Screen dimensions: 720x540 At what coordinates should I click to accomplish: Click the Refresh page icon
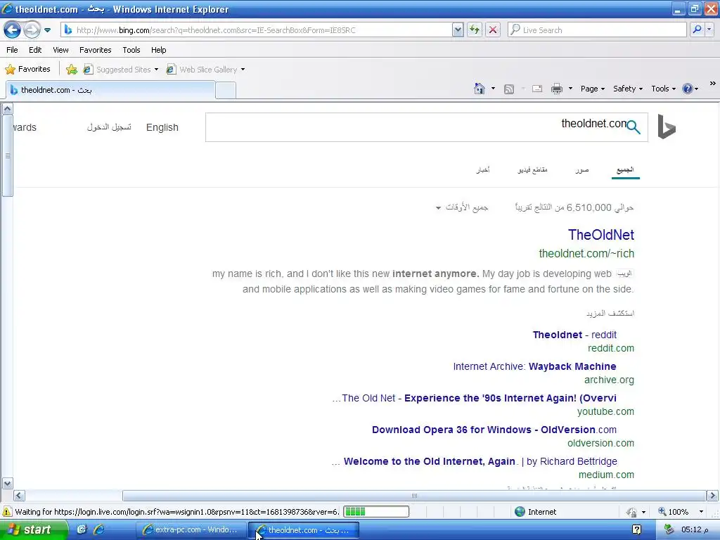(x=475, y=30)
